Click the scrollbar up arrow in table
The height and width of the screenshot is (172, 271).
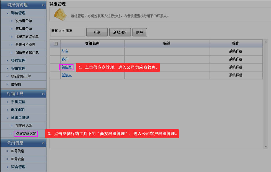click(266, 42)
